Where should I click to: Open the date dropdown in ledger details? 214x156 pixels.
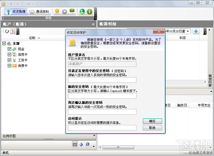(188, 31)
